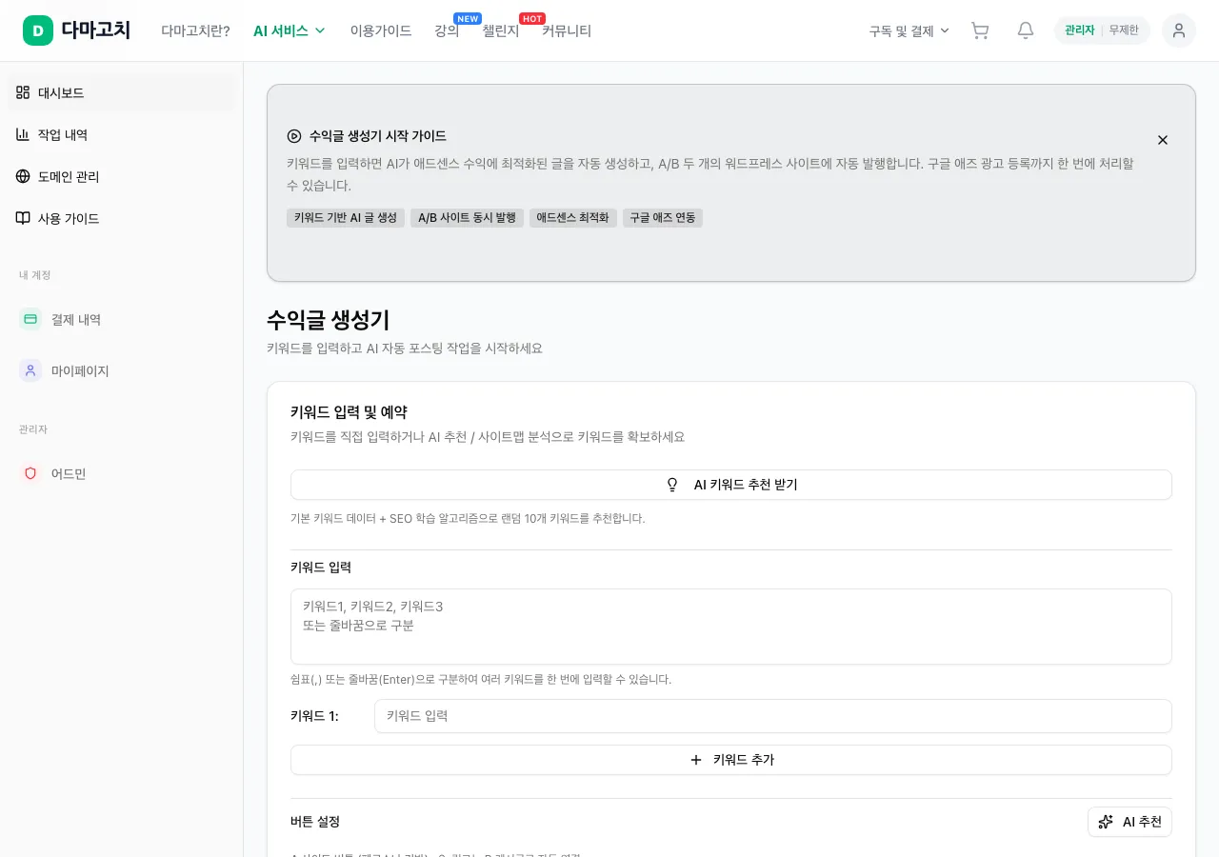Click the 관리자 무제한 badge
The width and height of the screenshot is (1219, 857).
1102,30
